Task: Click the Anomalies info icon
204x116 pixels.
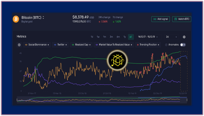Action: click(x=166, y=45)
